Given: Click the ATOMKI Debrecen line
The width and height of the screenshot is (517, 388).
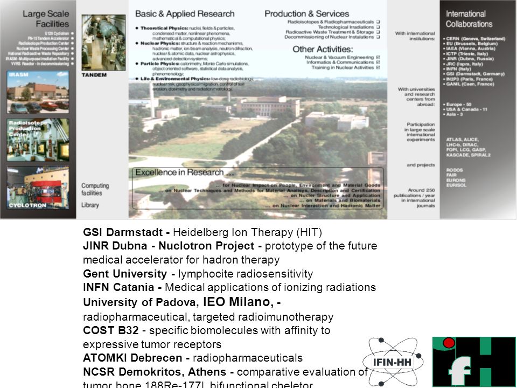Looking at the screenshot, I should (x=193, y=358).
